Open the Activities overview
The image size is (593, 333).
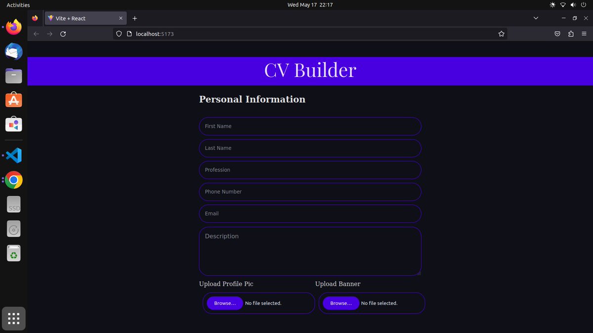click(18, 5)
